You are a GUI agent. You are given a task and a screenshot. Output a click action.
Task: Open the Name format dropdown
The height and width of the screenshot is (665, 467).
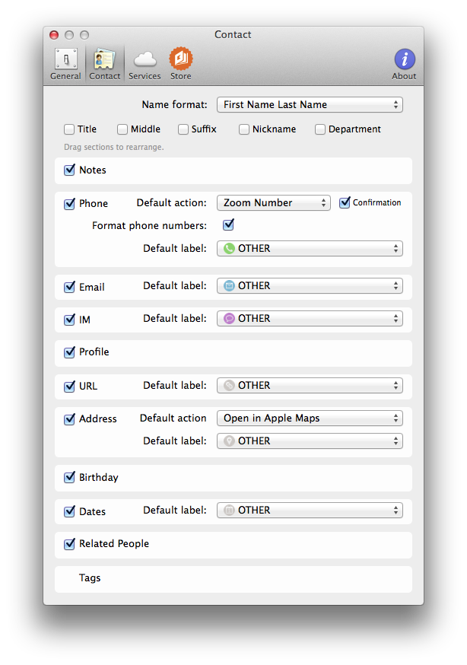(310, 105)
